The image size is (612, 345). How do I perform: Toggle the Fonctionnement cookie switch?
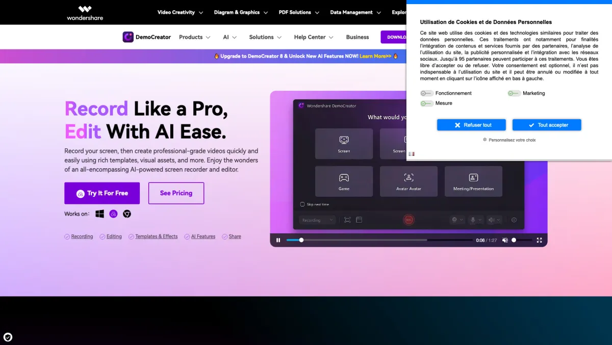pos(427,93)
